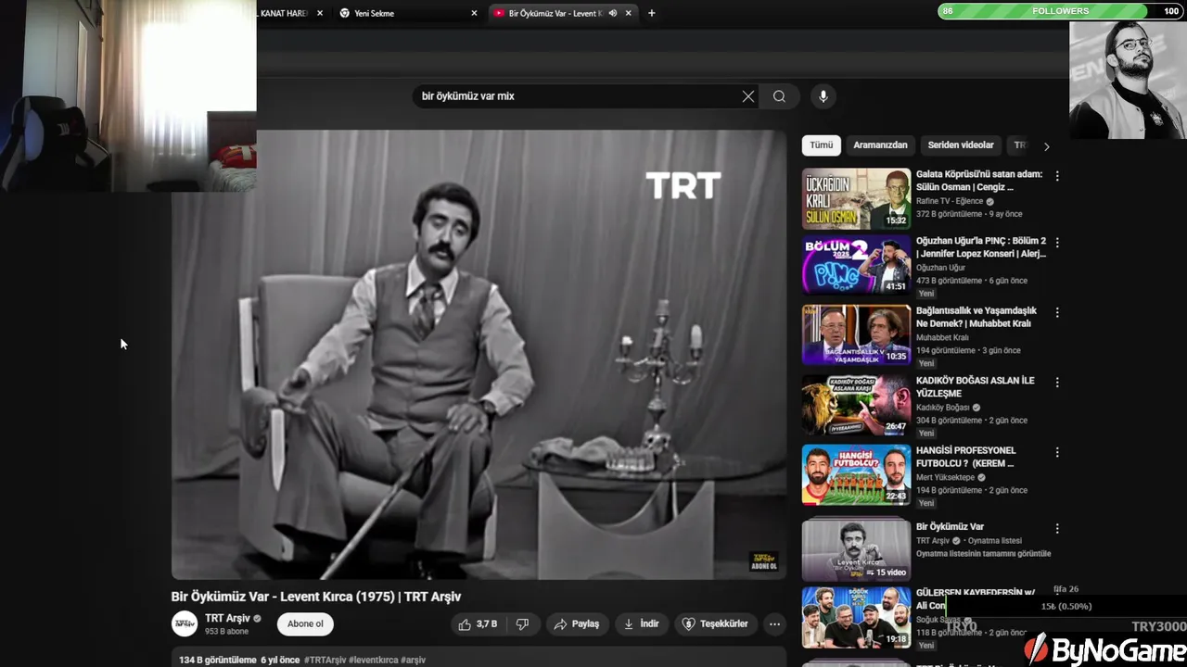
Task: Open KADIKÖY BOĞASI ASLAN İLE YÜZLEŞME title
Action: coord(975,387)
